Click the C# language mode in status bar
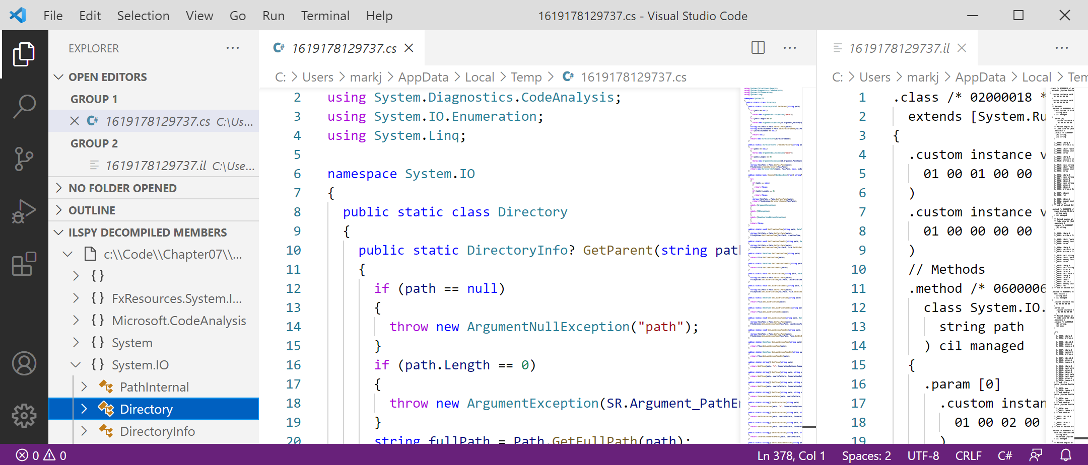 click(1004, 455)
